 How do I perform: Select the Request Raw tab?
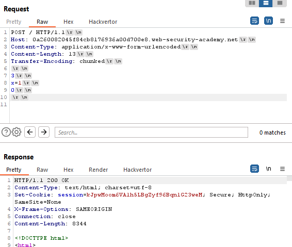42,22
